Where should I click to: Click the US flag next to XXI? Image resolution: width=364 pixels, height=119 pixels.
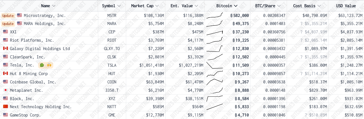tap(5, 32)
